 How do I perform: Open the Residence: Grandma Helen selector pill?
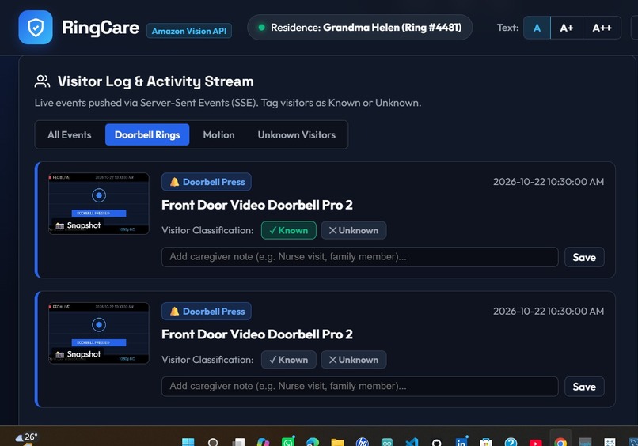[x=359, y=27]
